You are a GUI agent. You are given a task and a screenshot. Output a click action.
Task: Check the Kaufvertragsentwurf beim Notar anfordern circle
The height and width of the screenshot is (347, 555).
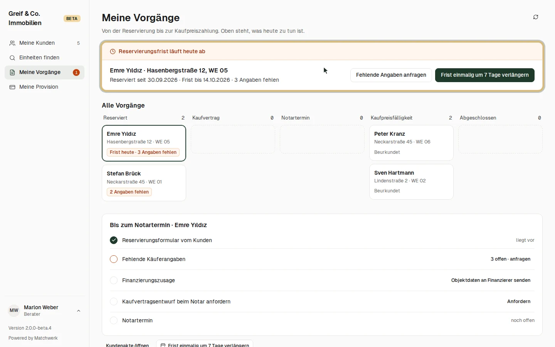pyautogui.click(x=114, y=302)
